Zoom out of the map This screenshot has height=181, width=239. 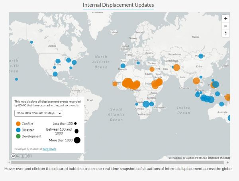coord(226,26)
